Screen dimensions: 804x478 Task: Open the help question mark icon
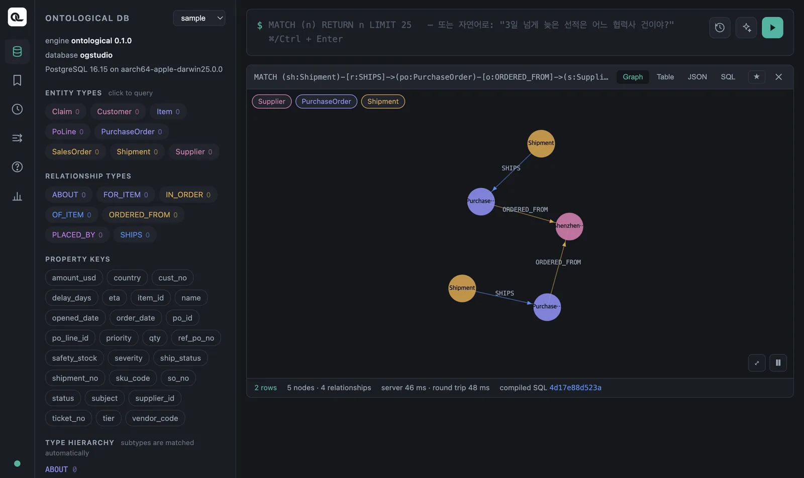[17, 167]
